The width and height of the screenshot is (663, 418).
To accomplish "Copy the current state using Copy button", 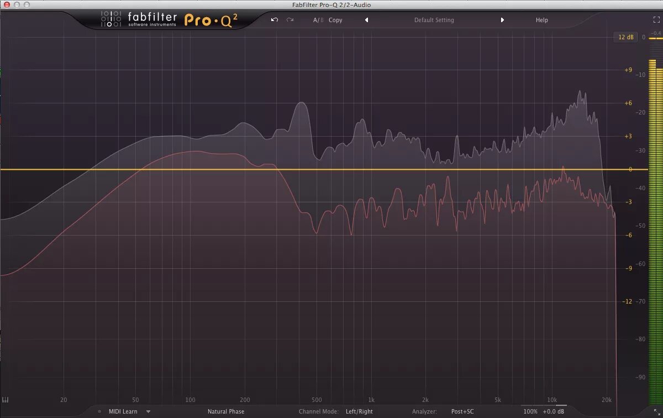I will point(335,20).
